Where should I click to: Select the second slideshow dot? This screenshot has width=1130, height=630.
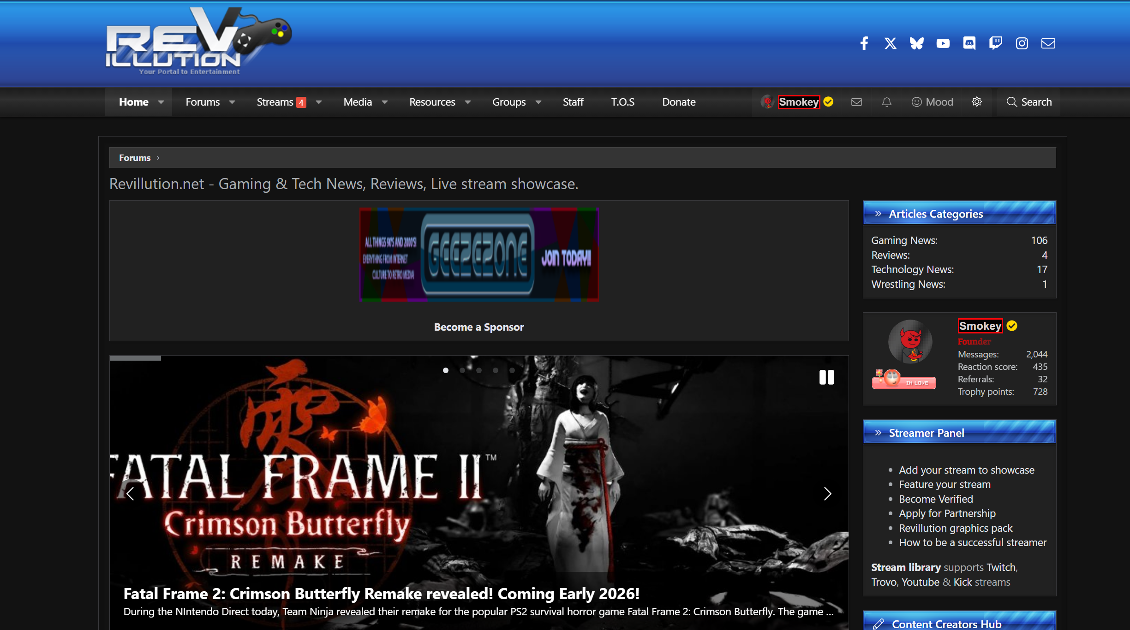pyautogui.click(x=462, y=370)
